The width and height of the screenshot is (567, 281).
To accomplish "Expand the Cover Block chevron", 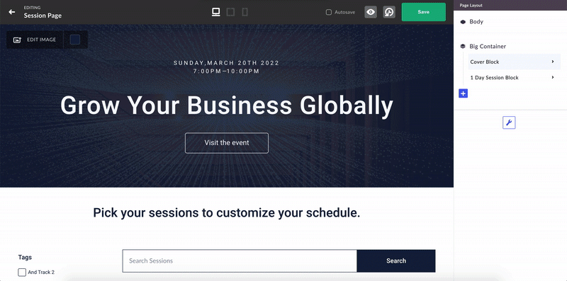I will (x=553, y=62).
